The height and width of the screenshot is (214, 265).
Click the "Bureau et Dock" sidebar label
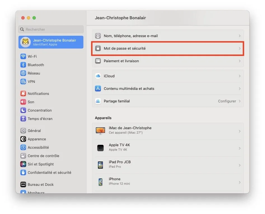pyautogui.click(x=41, y=184)
